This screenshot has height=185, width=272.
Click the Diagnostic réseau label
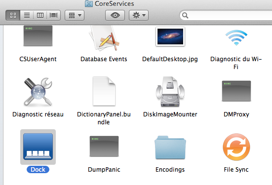click(38, 114)
